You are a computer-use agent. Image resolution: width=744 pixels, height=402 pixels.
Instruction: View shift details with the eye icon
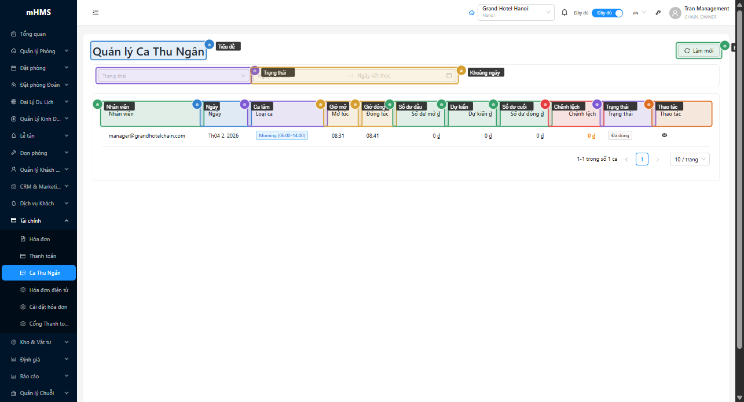coord(664,135)
